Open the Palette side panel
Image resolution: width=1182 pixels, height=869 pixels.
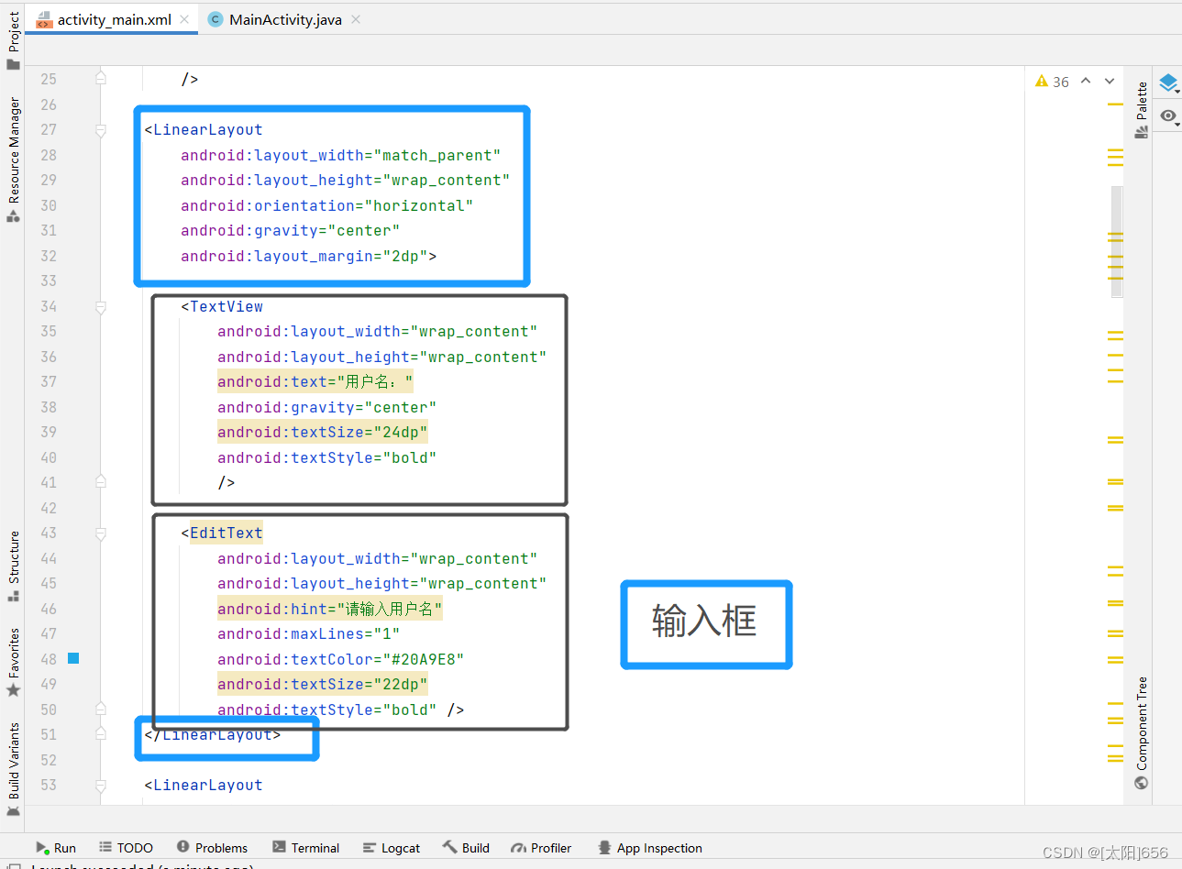pos(1141,109)
